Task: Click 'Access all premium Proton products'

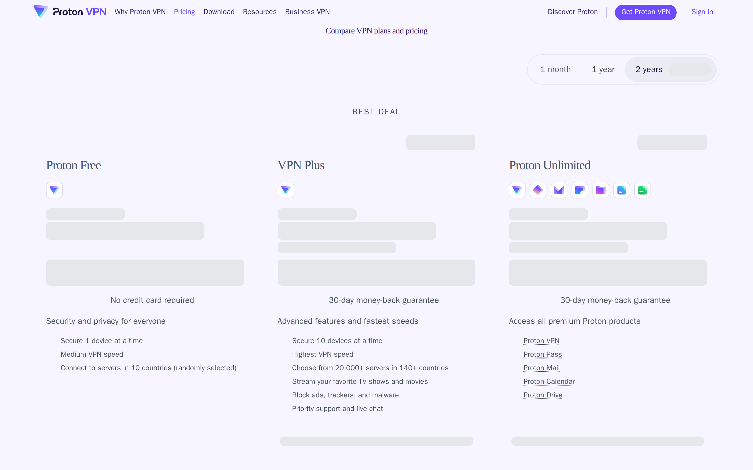Action: click(575, 321)
